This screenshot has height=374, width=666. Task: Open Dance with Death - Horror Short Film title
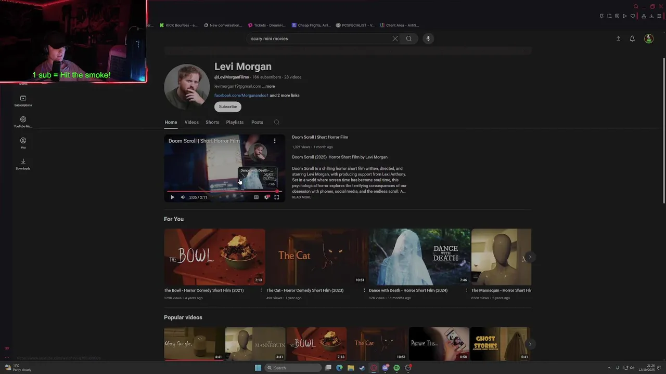tap(408, 290)
